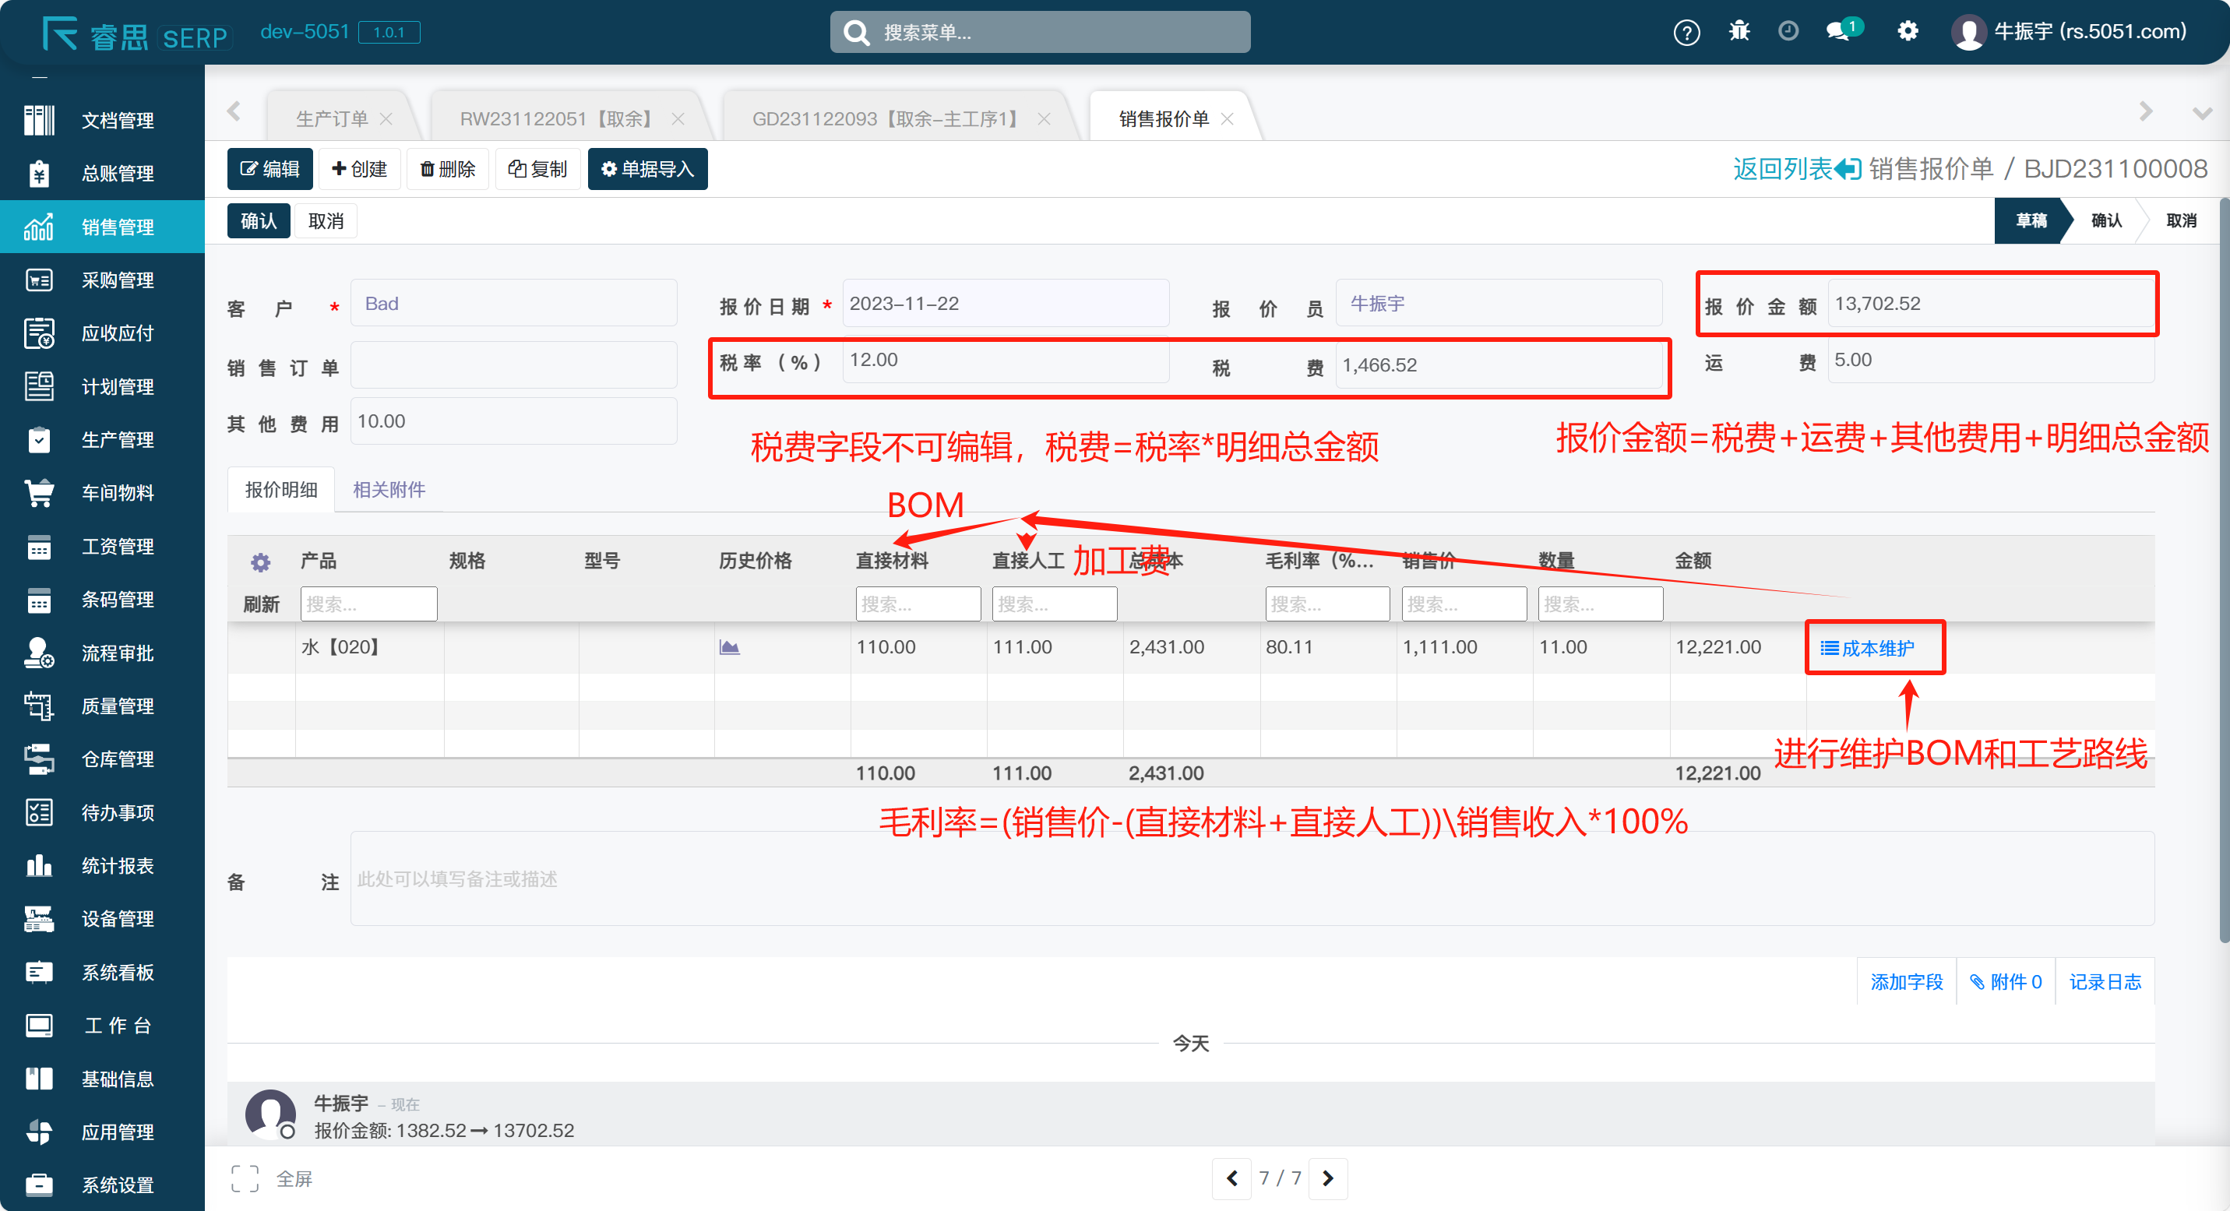2230x1211 pixels.
Task: Set the status stage to 取消
Action: (2181, 220)
